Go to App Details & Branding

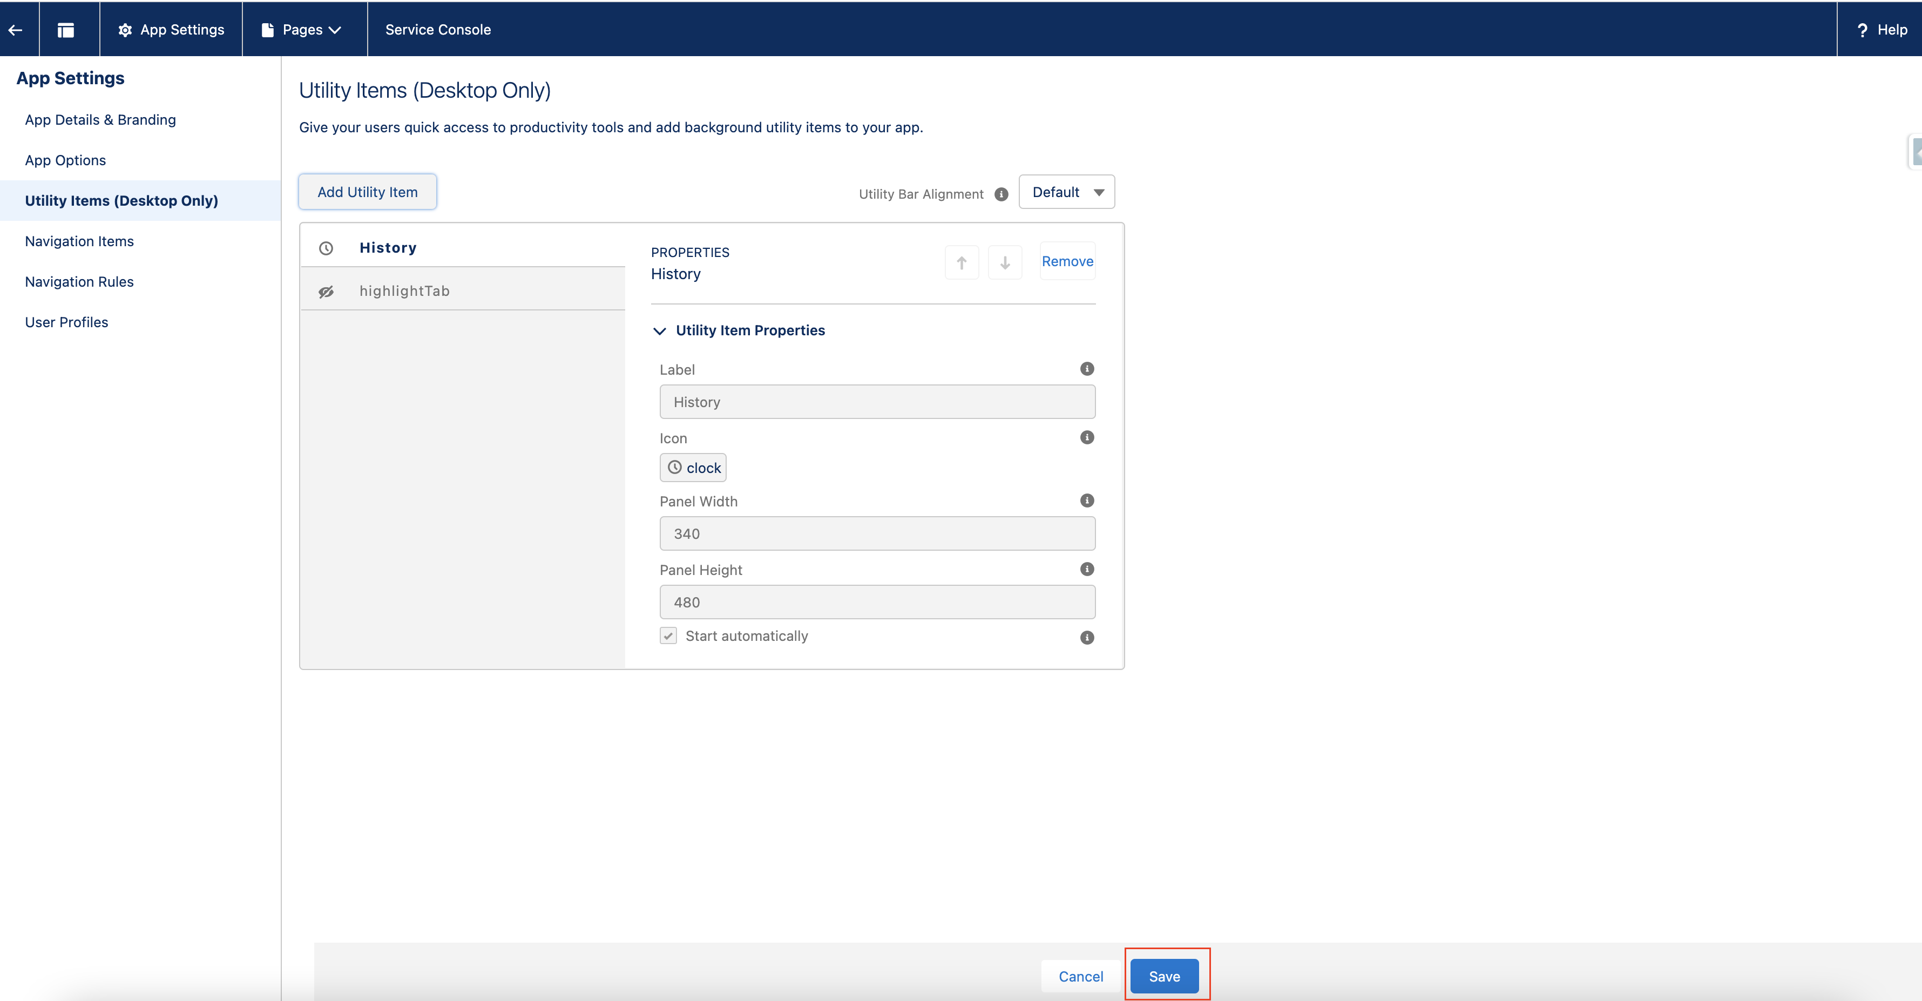(x=100, y=120)
